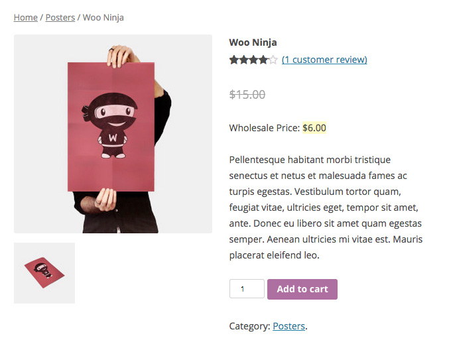Click the highlighted $6.00 wholesale price
This screenshot has height=348, width=449.
tap(314, 128)
